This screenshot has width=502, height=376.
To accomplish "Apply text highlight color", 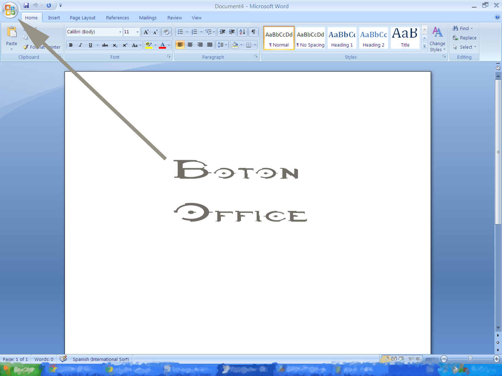I will pyautogui.click(x=149, y=45).
